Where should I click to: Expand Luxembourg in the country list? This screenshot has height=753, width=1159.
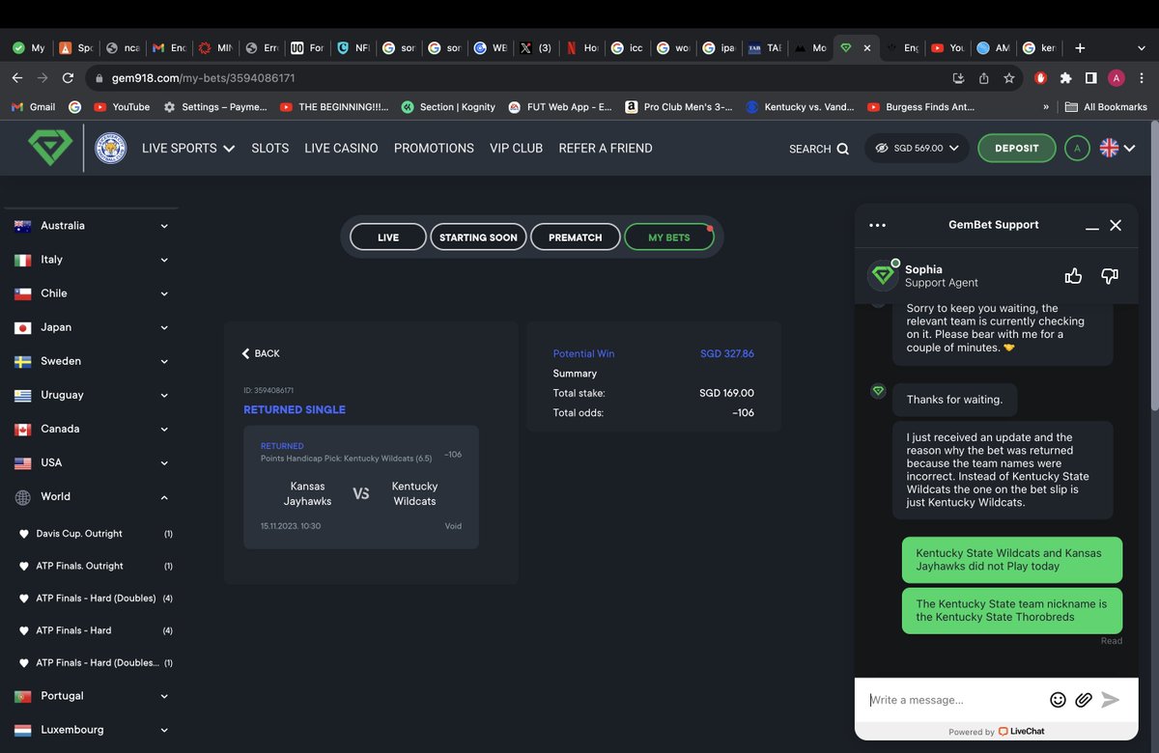click(92, 730)
